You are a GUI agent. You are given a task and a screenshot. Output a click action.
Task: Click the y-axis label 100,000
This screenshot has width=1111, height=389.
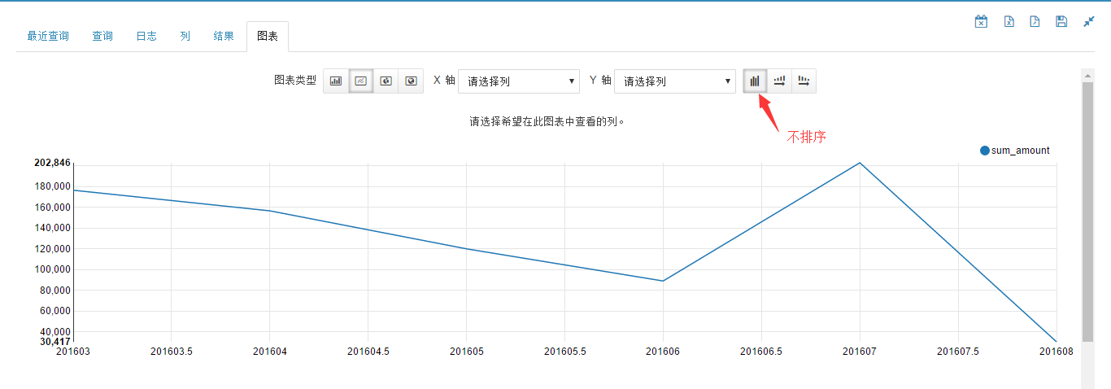(52, 269)
